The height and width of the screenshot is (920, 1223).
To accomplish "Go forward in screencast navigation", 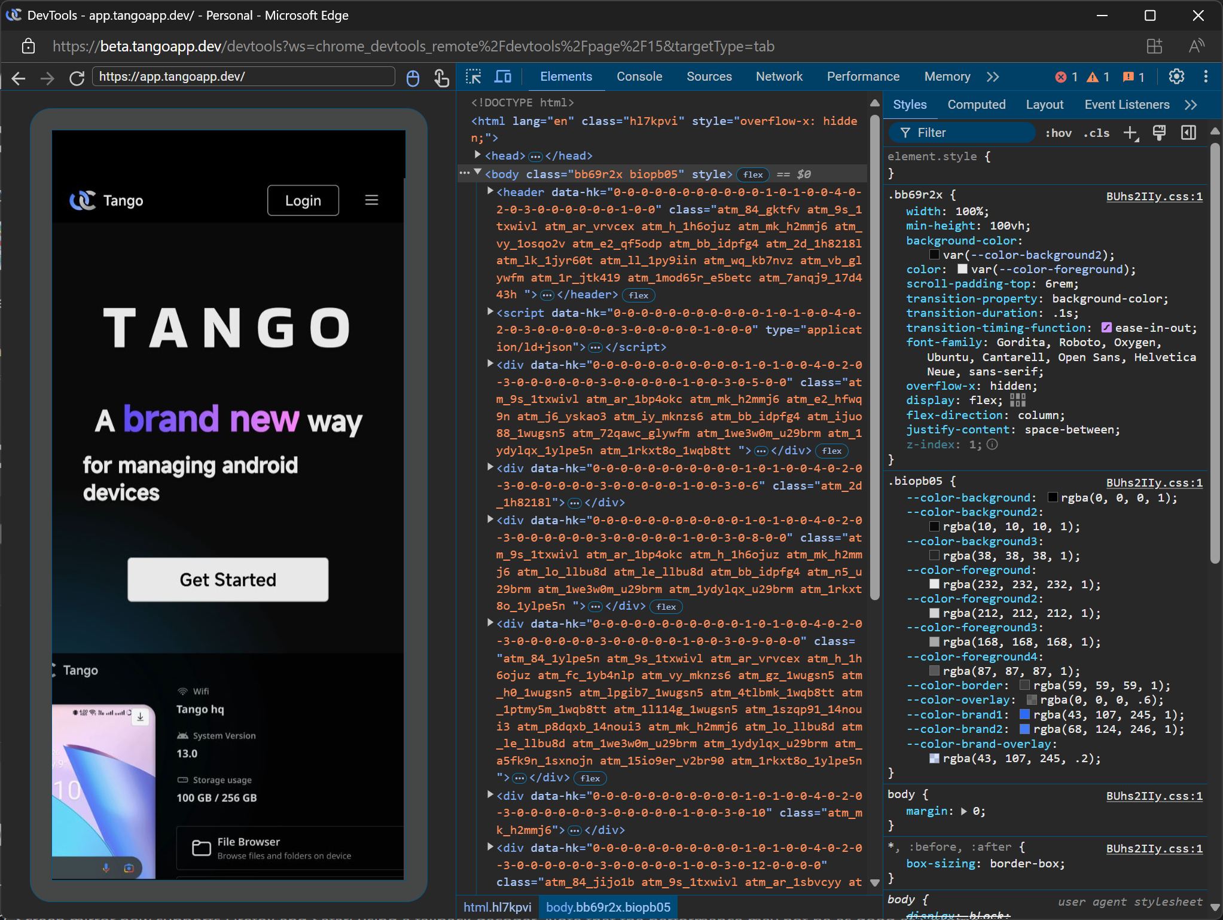I will [x=47, y=78].
